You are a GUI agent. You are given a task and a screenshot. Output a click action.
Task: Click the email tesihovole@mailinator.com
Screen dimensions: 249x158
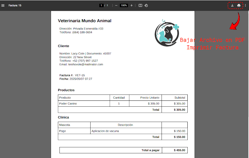click(81, 64)
